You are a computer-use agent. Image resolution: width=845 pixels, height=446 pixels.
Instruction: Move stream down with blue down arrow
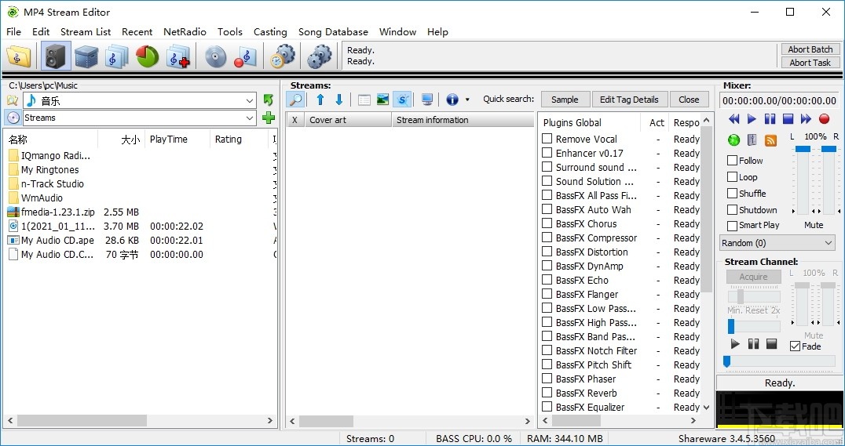click(x=339, y=100)
